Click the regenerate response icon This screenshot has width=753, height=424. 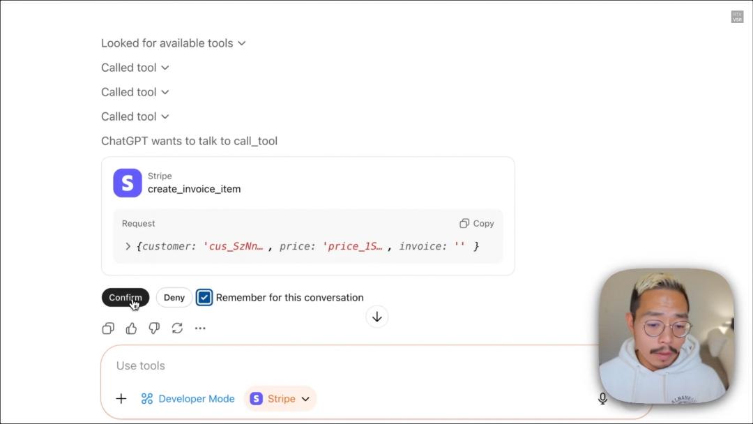coord(177,328)
